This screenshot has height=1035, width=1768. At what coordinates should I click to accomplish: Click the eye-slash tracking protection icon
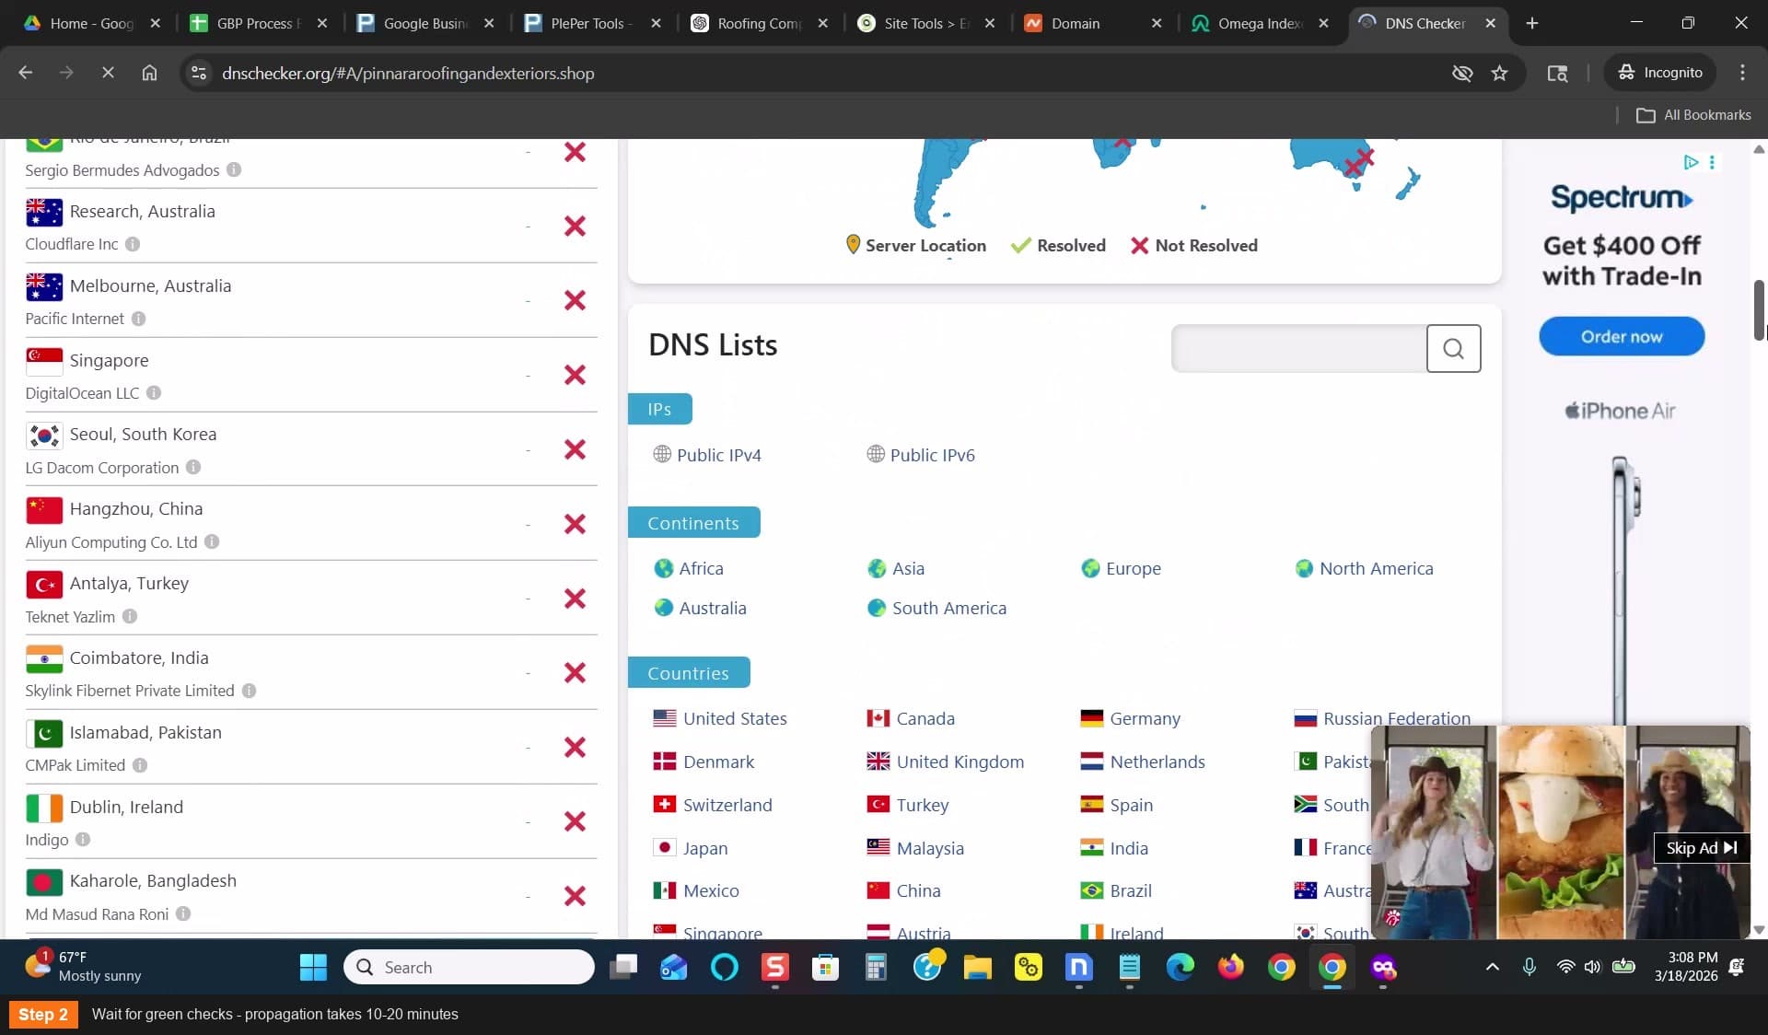pos(1461,73)
